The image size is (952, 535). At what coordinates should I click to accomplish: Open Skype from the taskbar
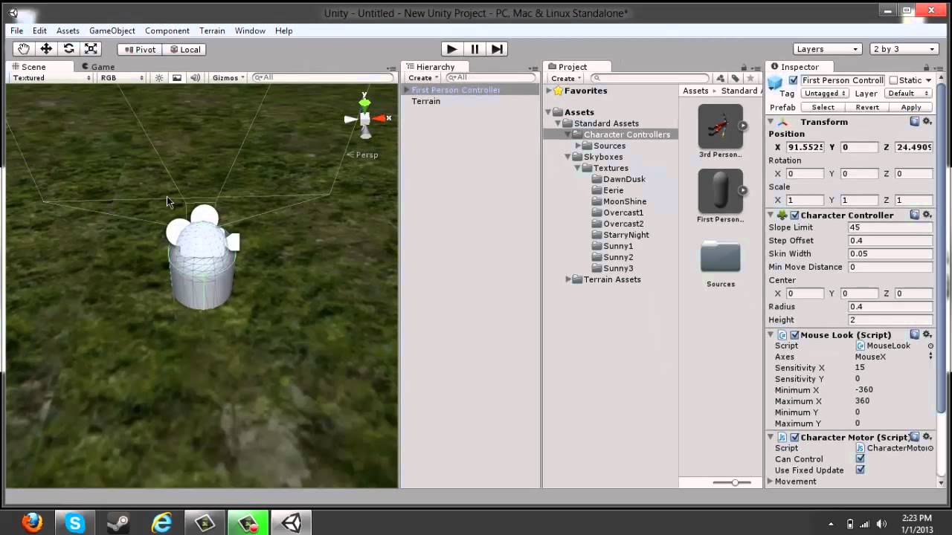click(74, 523)
